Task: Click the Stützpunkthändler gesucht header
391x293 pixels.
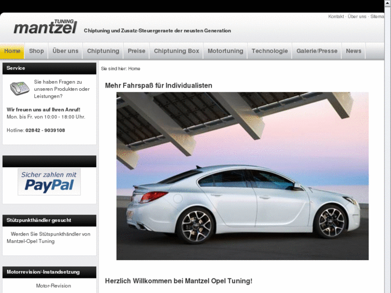Action: [49, 220]
